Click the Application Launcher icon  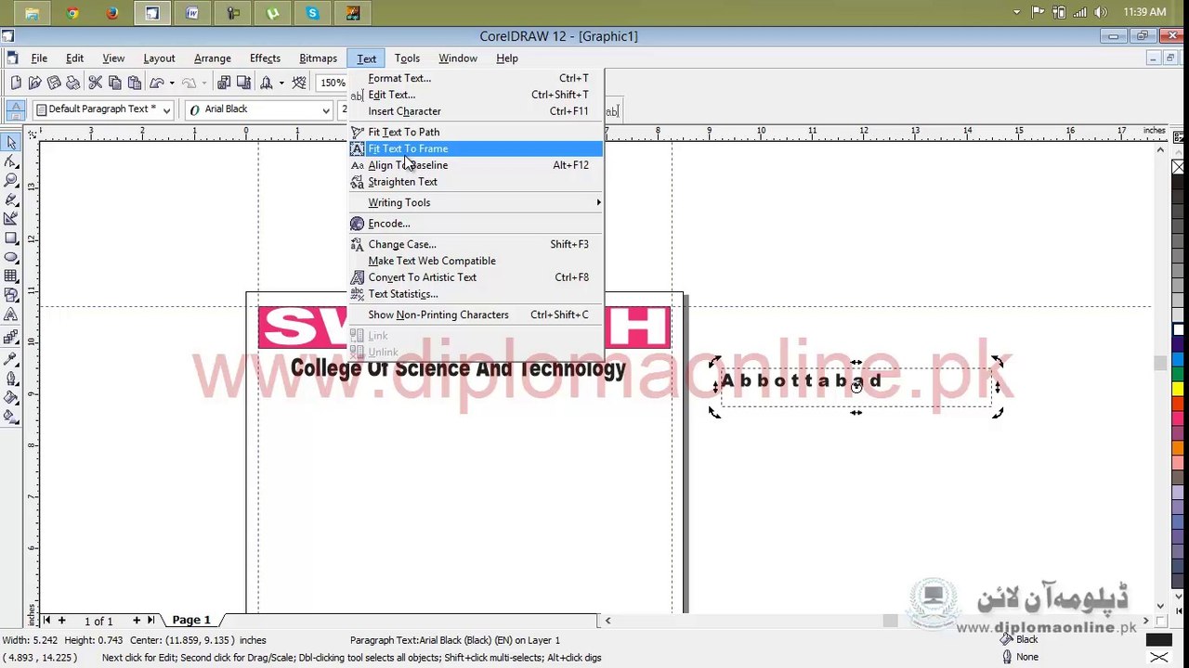tap(267, 83)
